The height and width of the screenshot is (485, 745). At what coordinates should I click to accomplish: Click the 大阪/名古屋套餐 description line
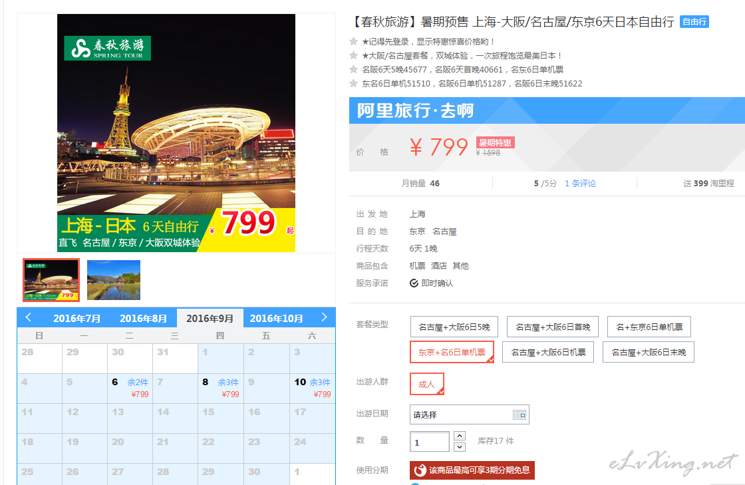[x=462, y=56]
